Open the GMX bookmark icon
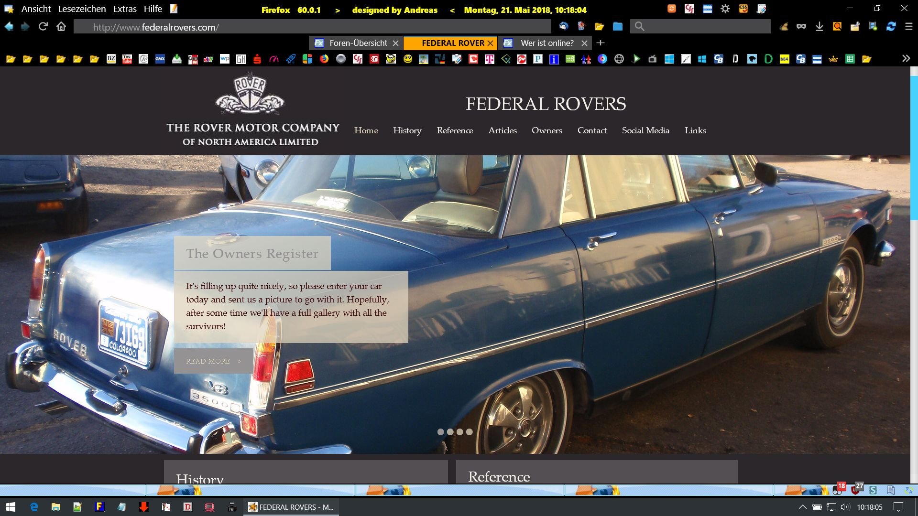The width and height of the screenshot is (918, 516). click(160, 59)
